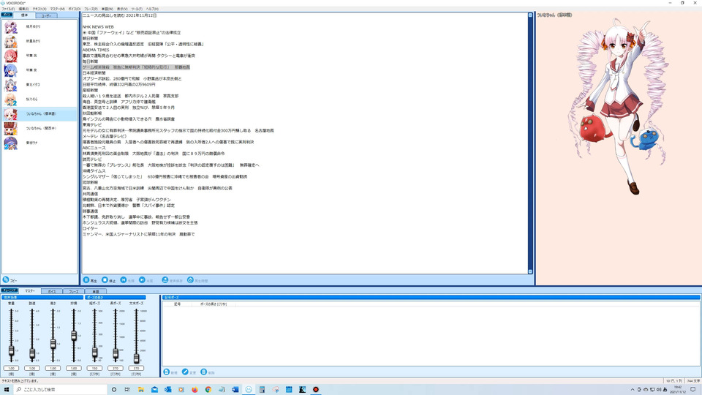
Task: Click the taskbar search box
Action: (x=61, y=390)
